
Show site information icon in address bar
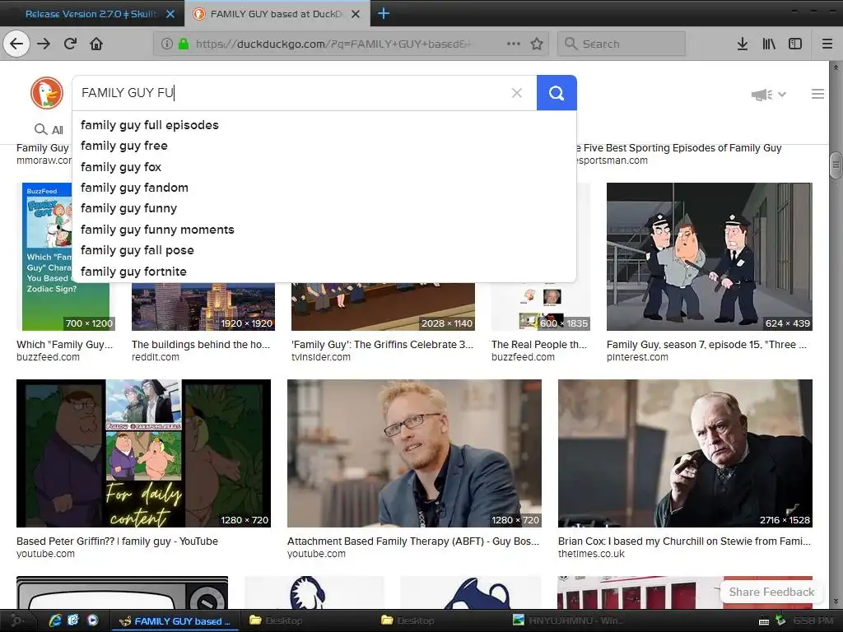coord(166,44)
